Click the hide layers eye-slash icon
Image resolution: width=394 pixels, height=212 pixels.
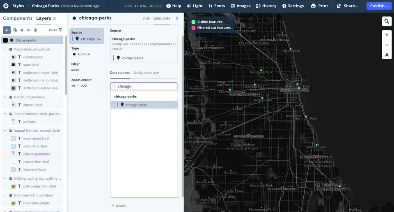[29, 30]
